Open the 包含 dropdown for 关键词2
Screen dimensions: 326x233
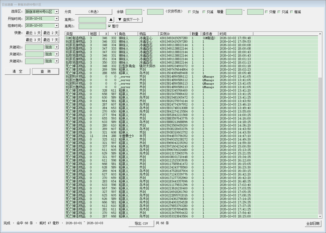[57, 54]
